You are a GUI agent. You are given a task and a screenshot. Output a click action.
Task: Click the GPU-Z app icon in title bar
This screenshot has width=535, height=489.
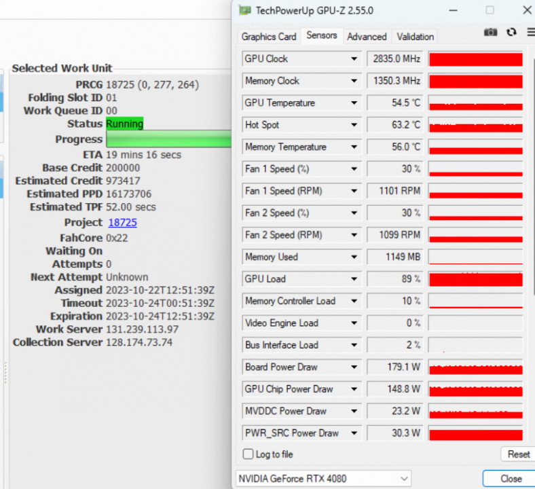244,11
